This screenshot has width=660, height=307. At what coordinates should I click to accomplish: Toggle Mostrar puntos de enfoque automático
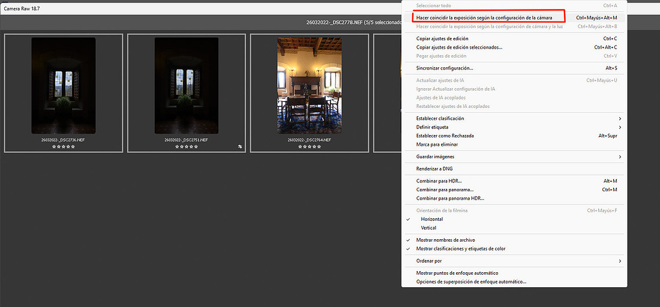(x=514, y=273)
